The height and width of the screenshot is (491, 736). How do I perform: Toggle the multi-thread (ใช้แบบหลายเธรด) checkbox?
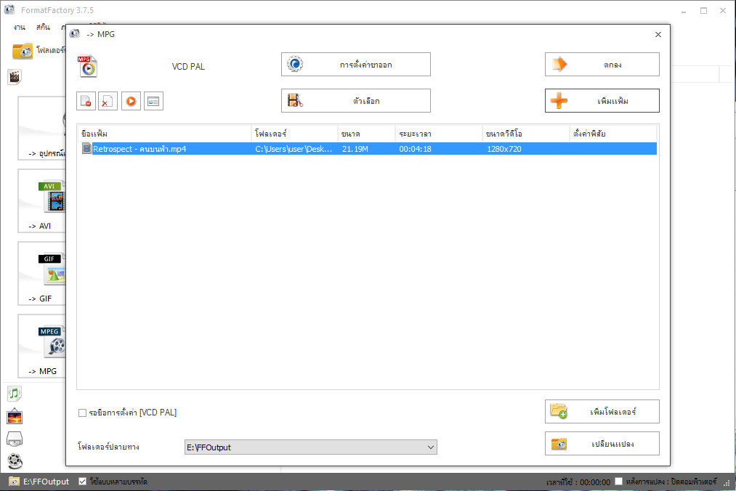pyautogui.click(x=83, y=481)
